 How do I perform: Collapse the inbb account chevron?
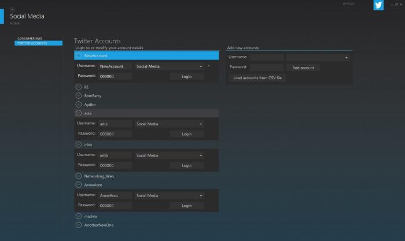coord(79,144)
